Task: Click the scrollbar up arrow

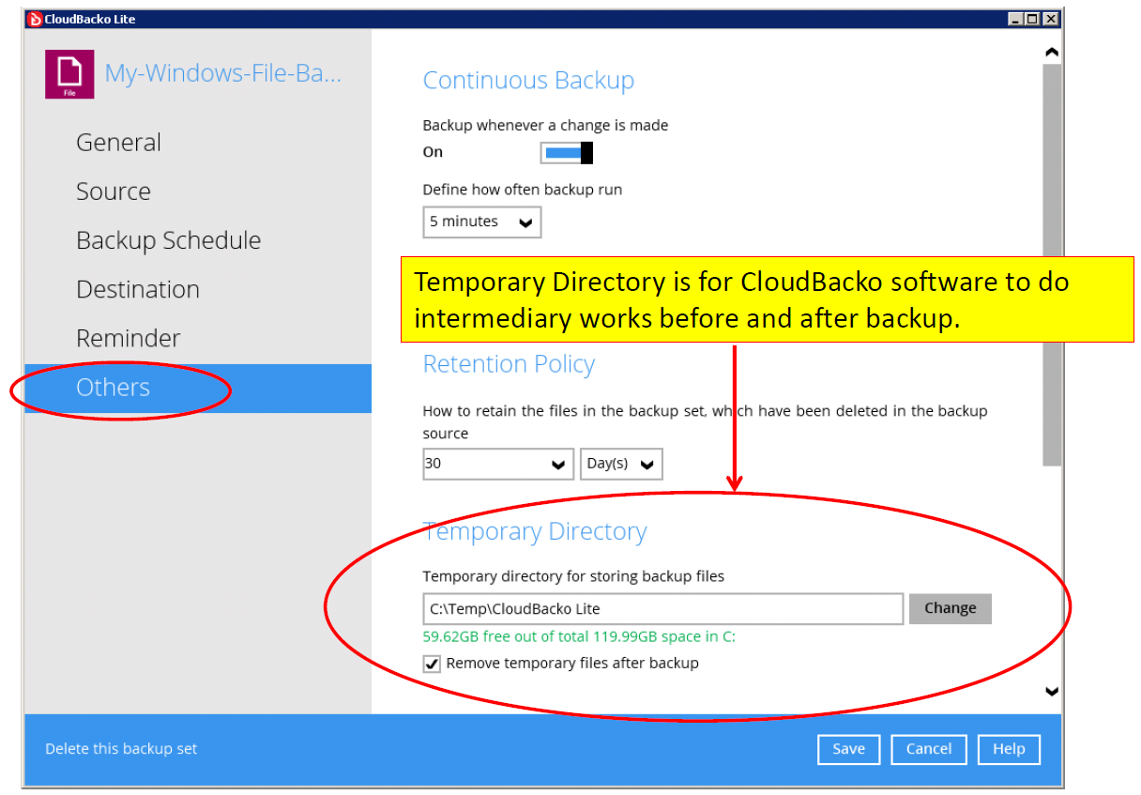Action: [x=1052, y=53]
